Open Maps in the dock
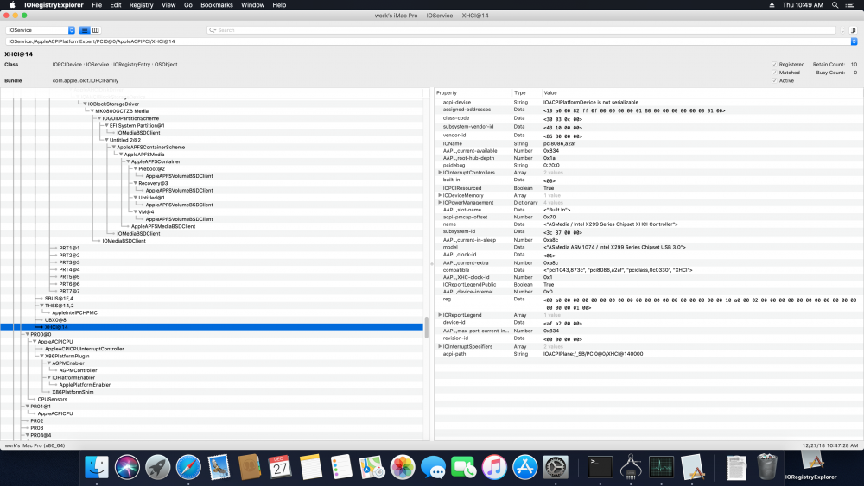 [372, 468]
